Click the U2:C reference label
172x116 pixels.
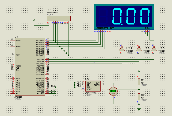point(162,48)
